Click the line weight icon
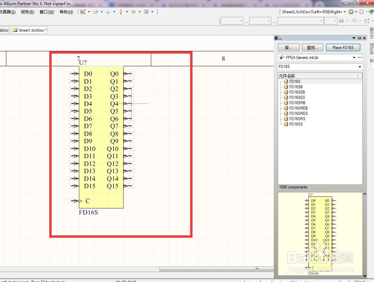The height and width of the screenshot is (282, 374). coord(342,21)
